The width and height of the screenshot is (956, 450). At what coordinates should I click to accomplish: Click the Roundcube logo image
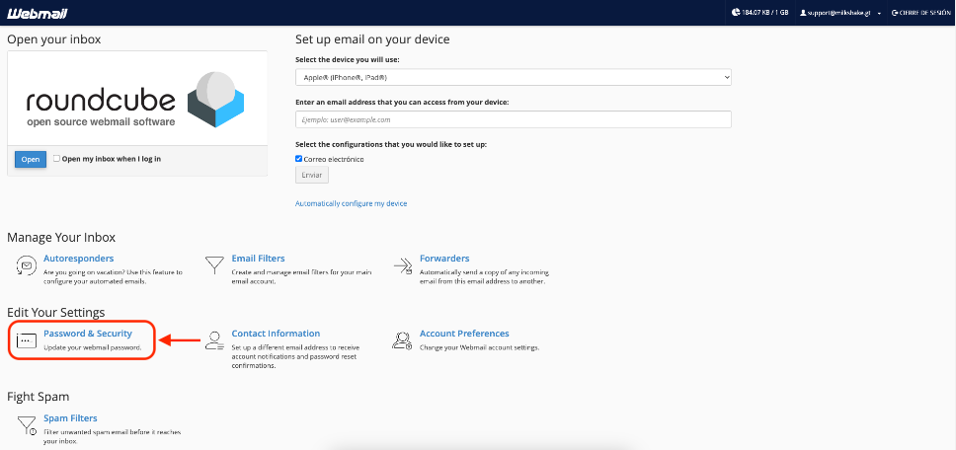point(134,99)
